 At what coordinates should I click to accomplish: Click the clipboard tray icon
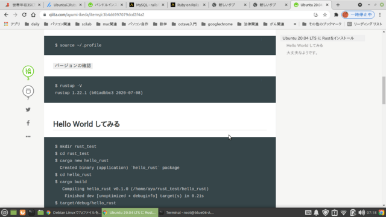point(335,212)
